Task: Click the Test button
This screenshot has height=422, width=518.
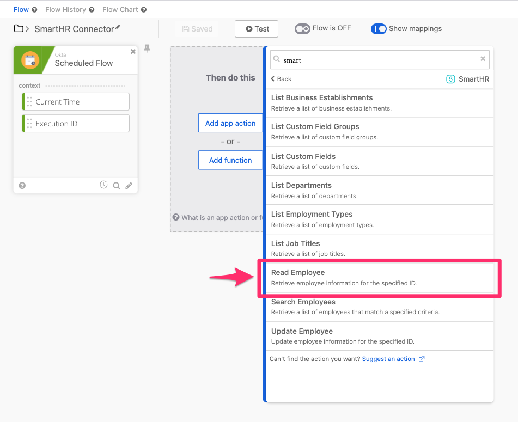Action: point(256,28)
